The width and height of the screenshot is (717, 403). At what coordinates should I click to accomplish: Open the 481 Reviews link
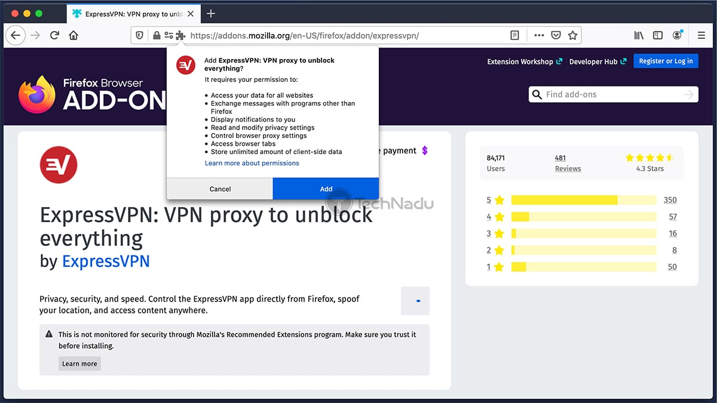click(x=568, y=163)
